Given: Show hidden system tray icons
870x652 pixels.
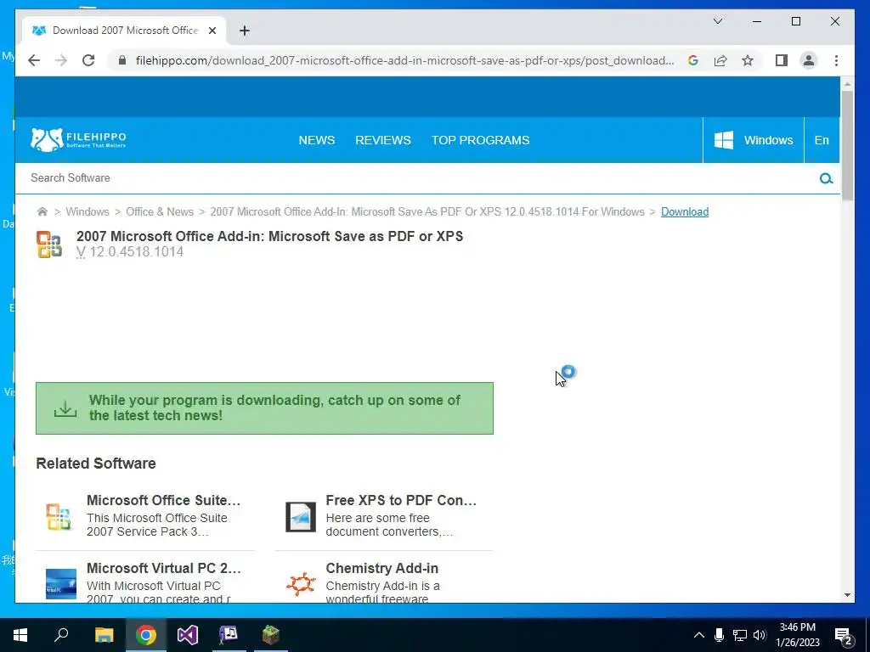Looking at the screenshot, I should coord(699,635).
